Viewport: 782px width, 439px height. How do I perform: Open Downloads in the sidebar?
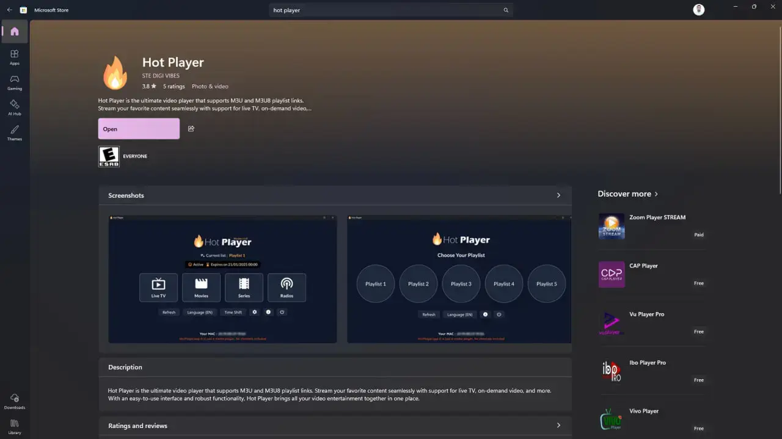15,401
